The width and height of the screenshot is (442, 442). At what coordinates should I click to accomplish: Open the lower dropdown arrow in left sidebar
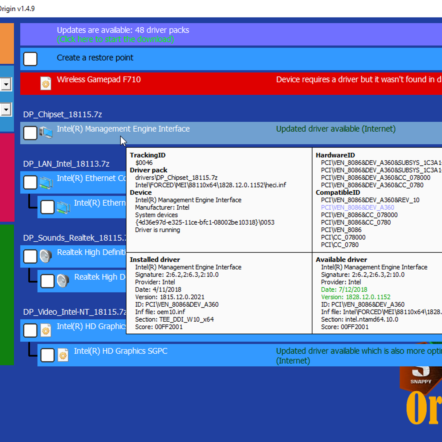click(x=6, y=109)
